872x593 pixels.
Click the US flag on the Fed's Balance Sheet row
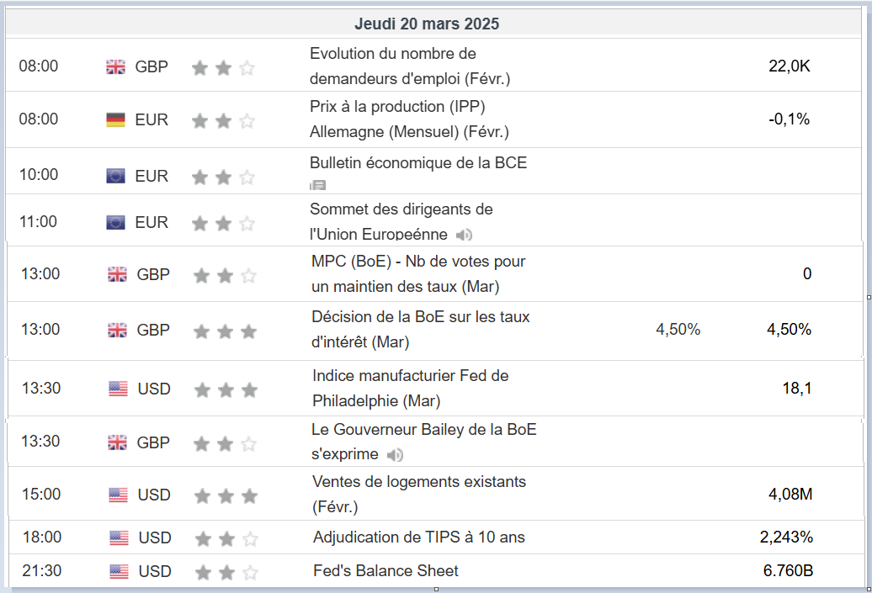(x=119, y=571)
